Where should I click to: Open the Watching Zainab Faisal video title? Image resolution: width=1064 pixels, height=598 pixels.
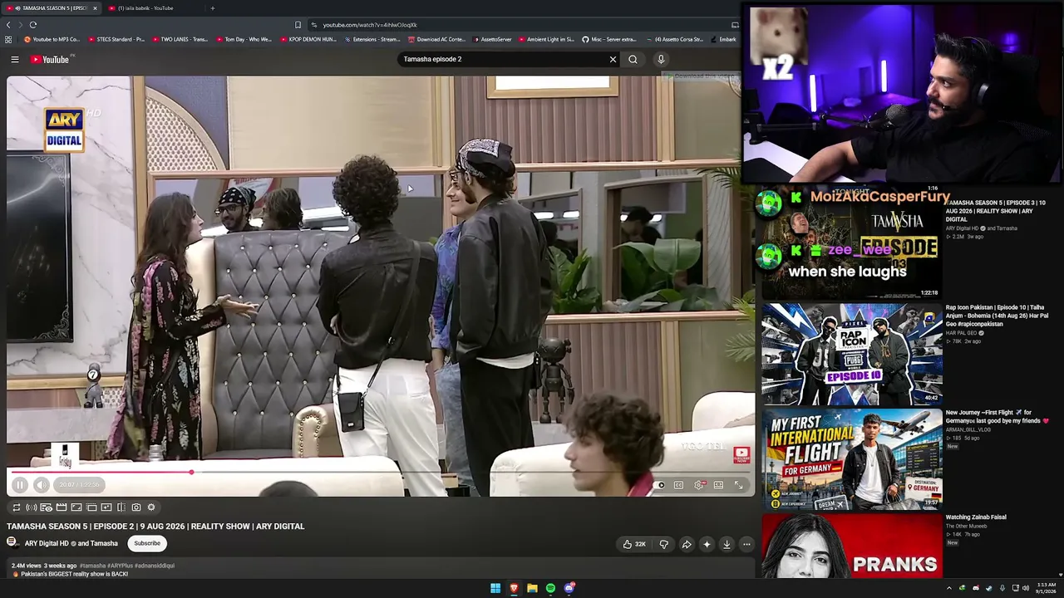[x=976, y=517]
